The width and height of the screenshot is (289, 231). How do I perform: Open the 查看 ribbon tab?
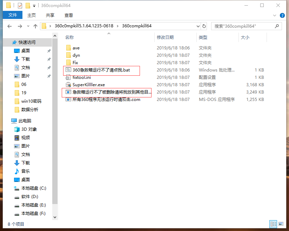coord(68,15)
